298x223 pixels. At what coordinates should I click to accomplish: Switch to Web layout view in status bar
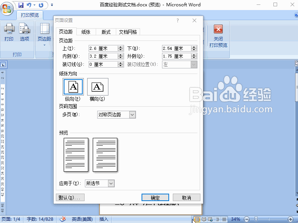(x=210, y=219)
